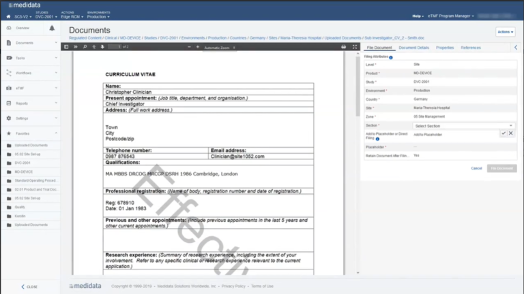Switch to the References tab
The width and height of the screenshot is (524, 294).
coord(471,48)
